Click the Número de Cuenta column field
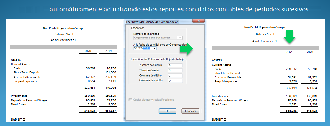Screen dimensions: 330x126 175,65
